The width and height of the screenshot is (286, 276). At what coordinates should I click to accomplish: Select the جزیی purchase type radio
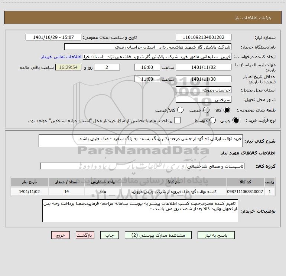click(235, 120)
